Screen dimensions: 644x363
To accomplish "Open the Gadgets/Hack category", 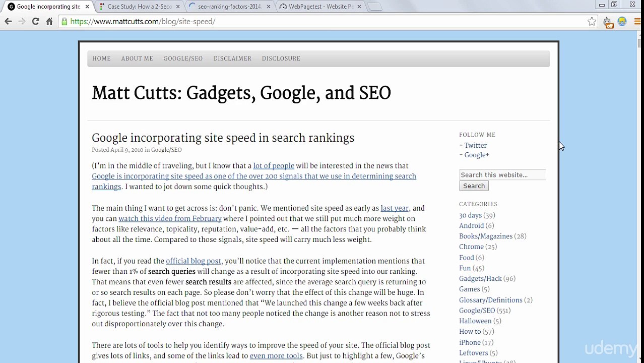I will pos(480,279).
